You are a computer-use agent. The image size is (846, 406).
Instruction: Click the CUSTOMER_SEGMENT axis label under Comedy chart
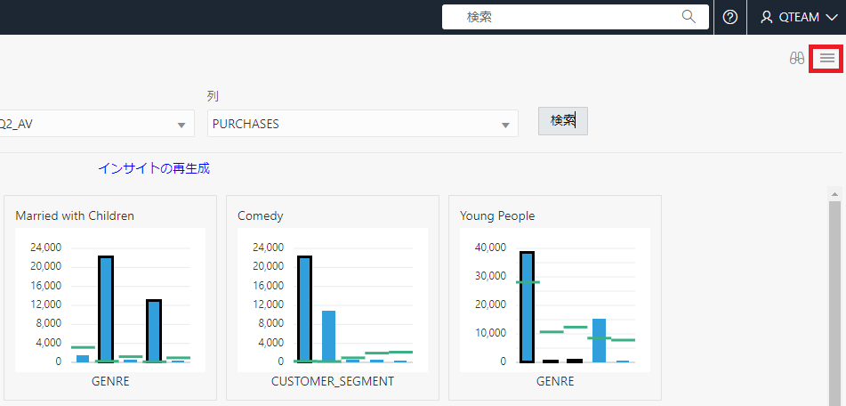click(333, 381)
